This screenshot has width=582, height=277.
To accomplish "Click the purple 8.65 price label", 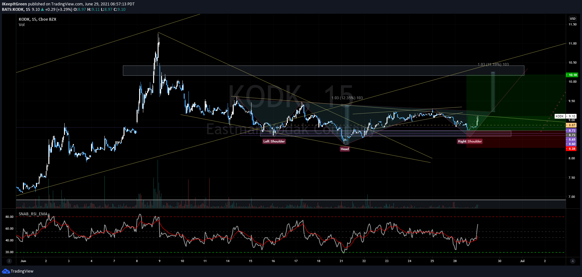I will click(572, 140).
